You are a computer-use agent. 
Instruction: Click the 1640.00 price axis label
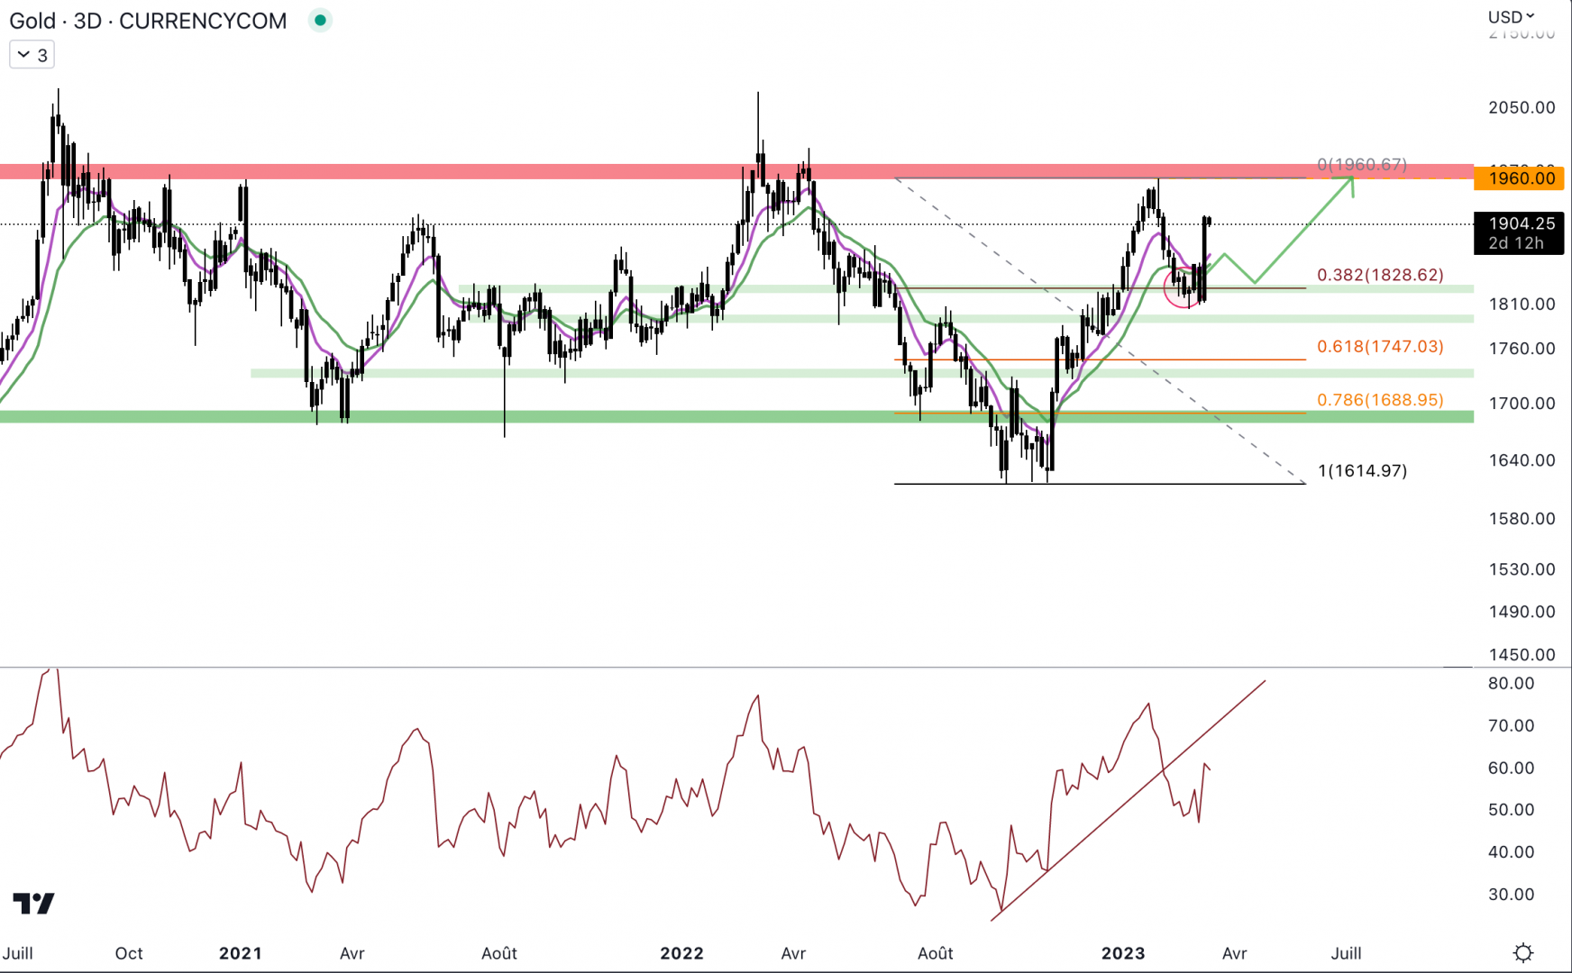pos(1522,459)
